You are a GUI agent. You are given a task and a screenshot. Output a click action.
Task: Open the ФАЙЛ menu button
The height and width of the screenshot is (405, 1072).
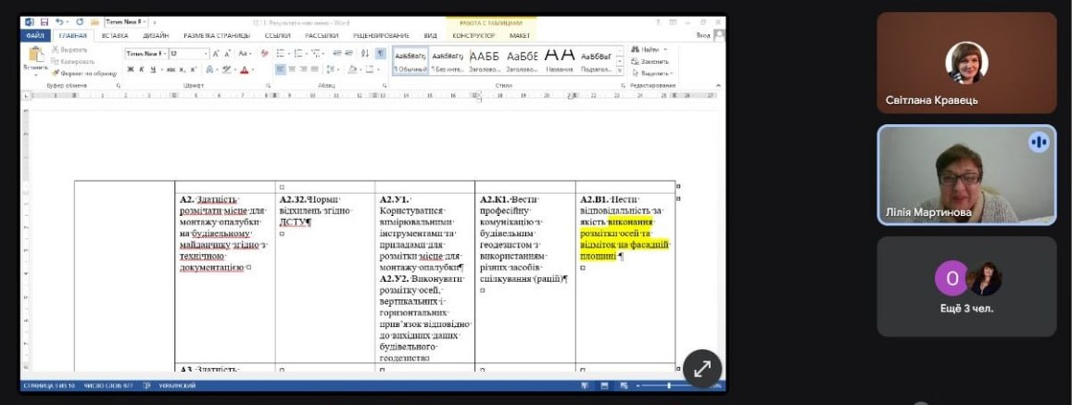(35, 35)
